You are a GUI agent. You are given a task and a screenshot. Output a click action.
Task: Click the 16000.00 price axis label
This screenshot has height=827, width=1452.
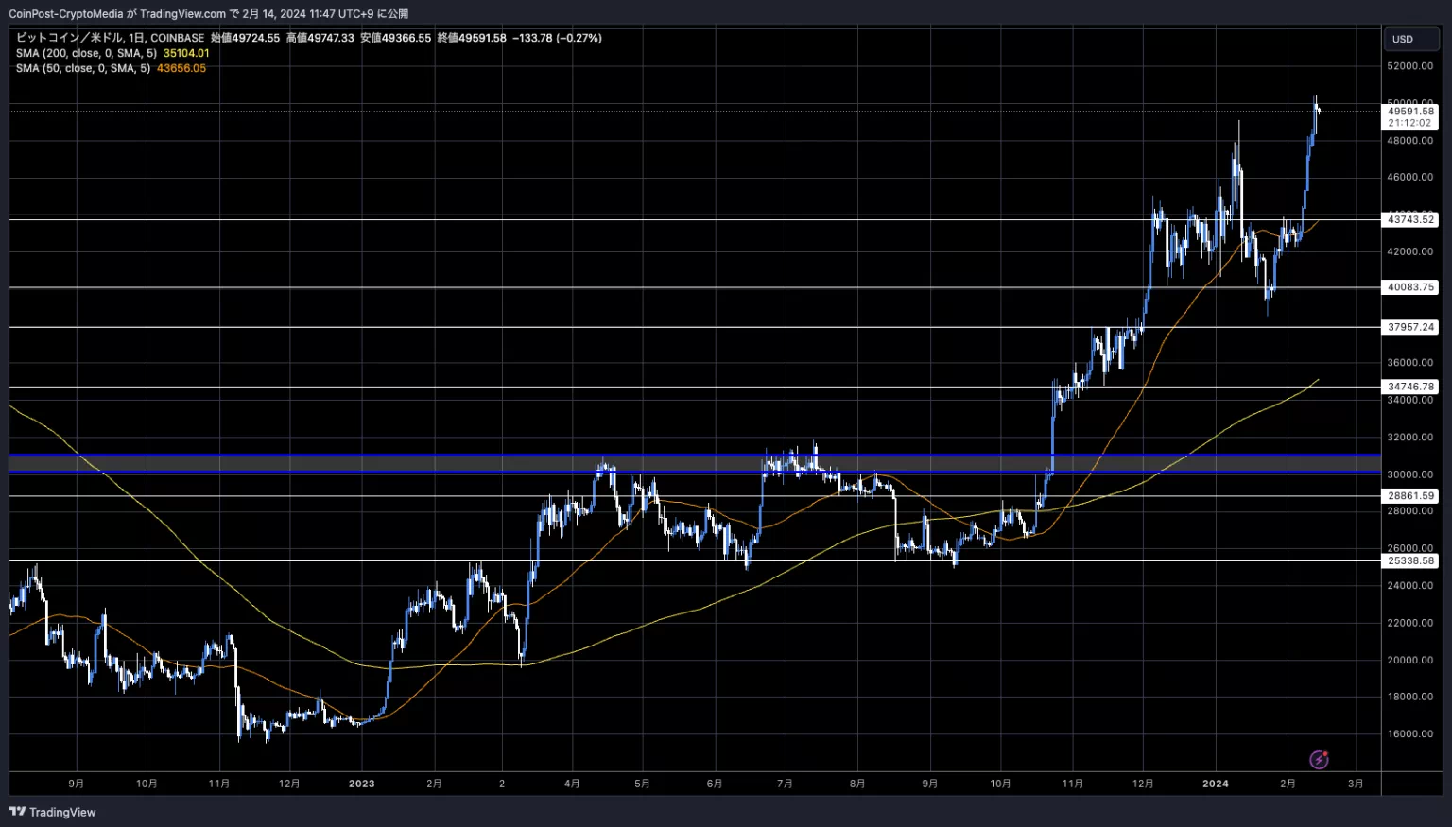pos(1410,733)
